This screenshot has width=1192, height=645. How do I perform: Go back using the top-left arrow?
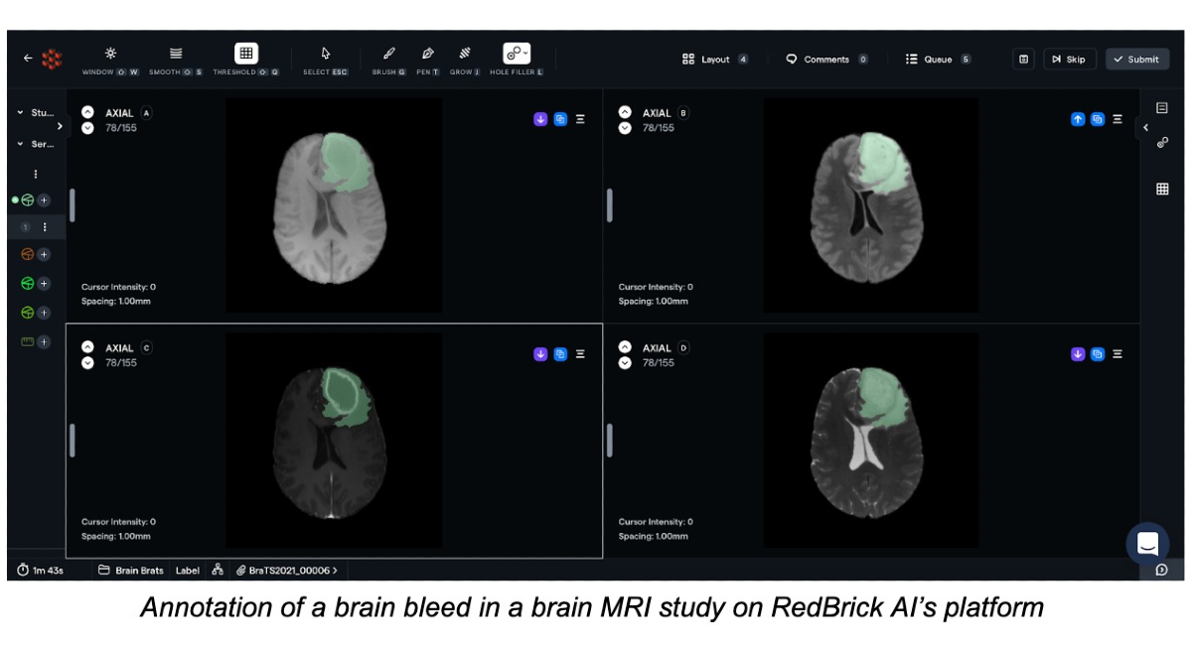point(28,59)
